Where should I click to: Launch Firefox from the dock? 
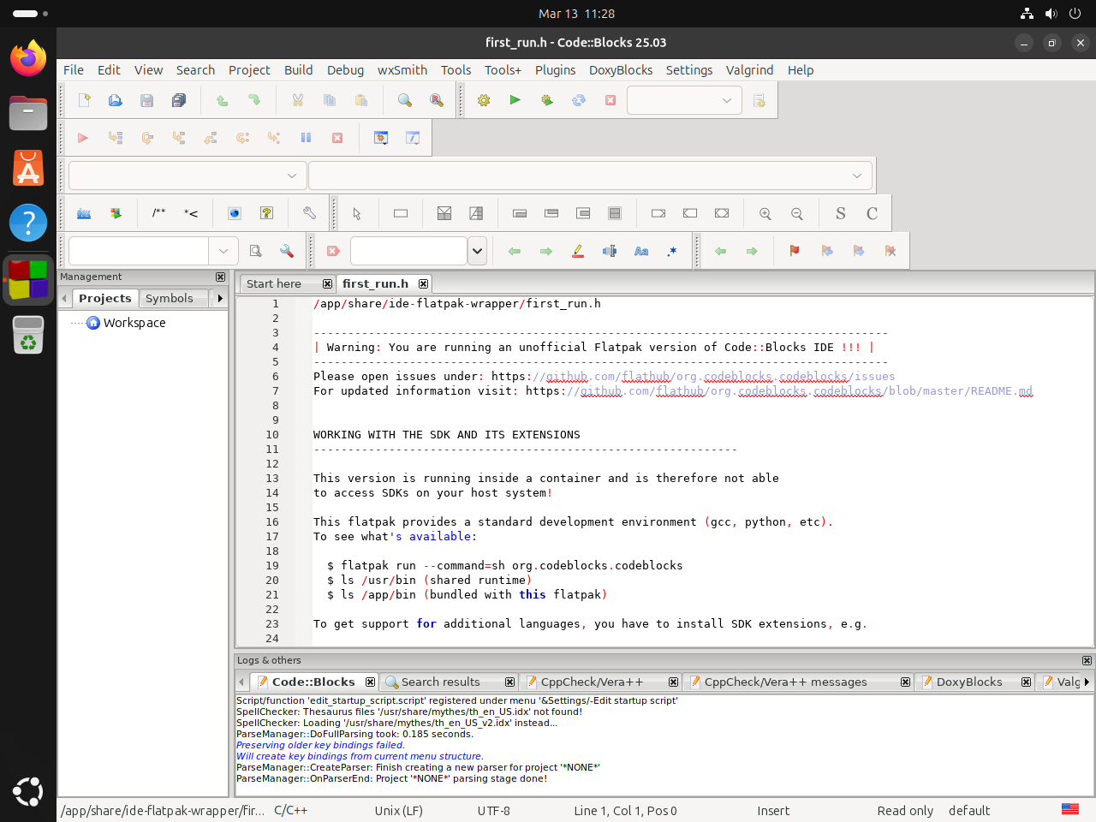(27, 57)
